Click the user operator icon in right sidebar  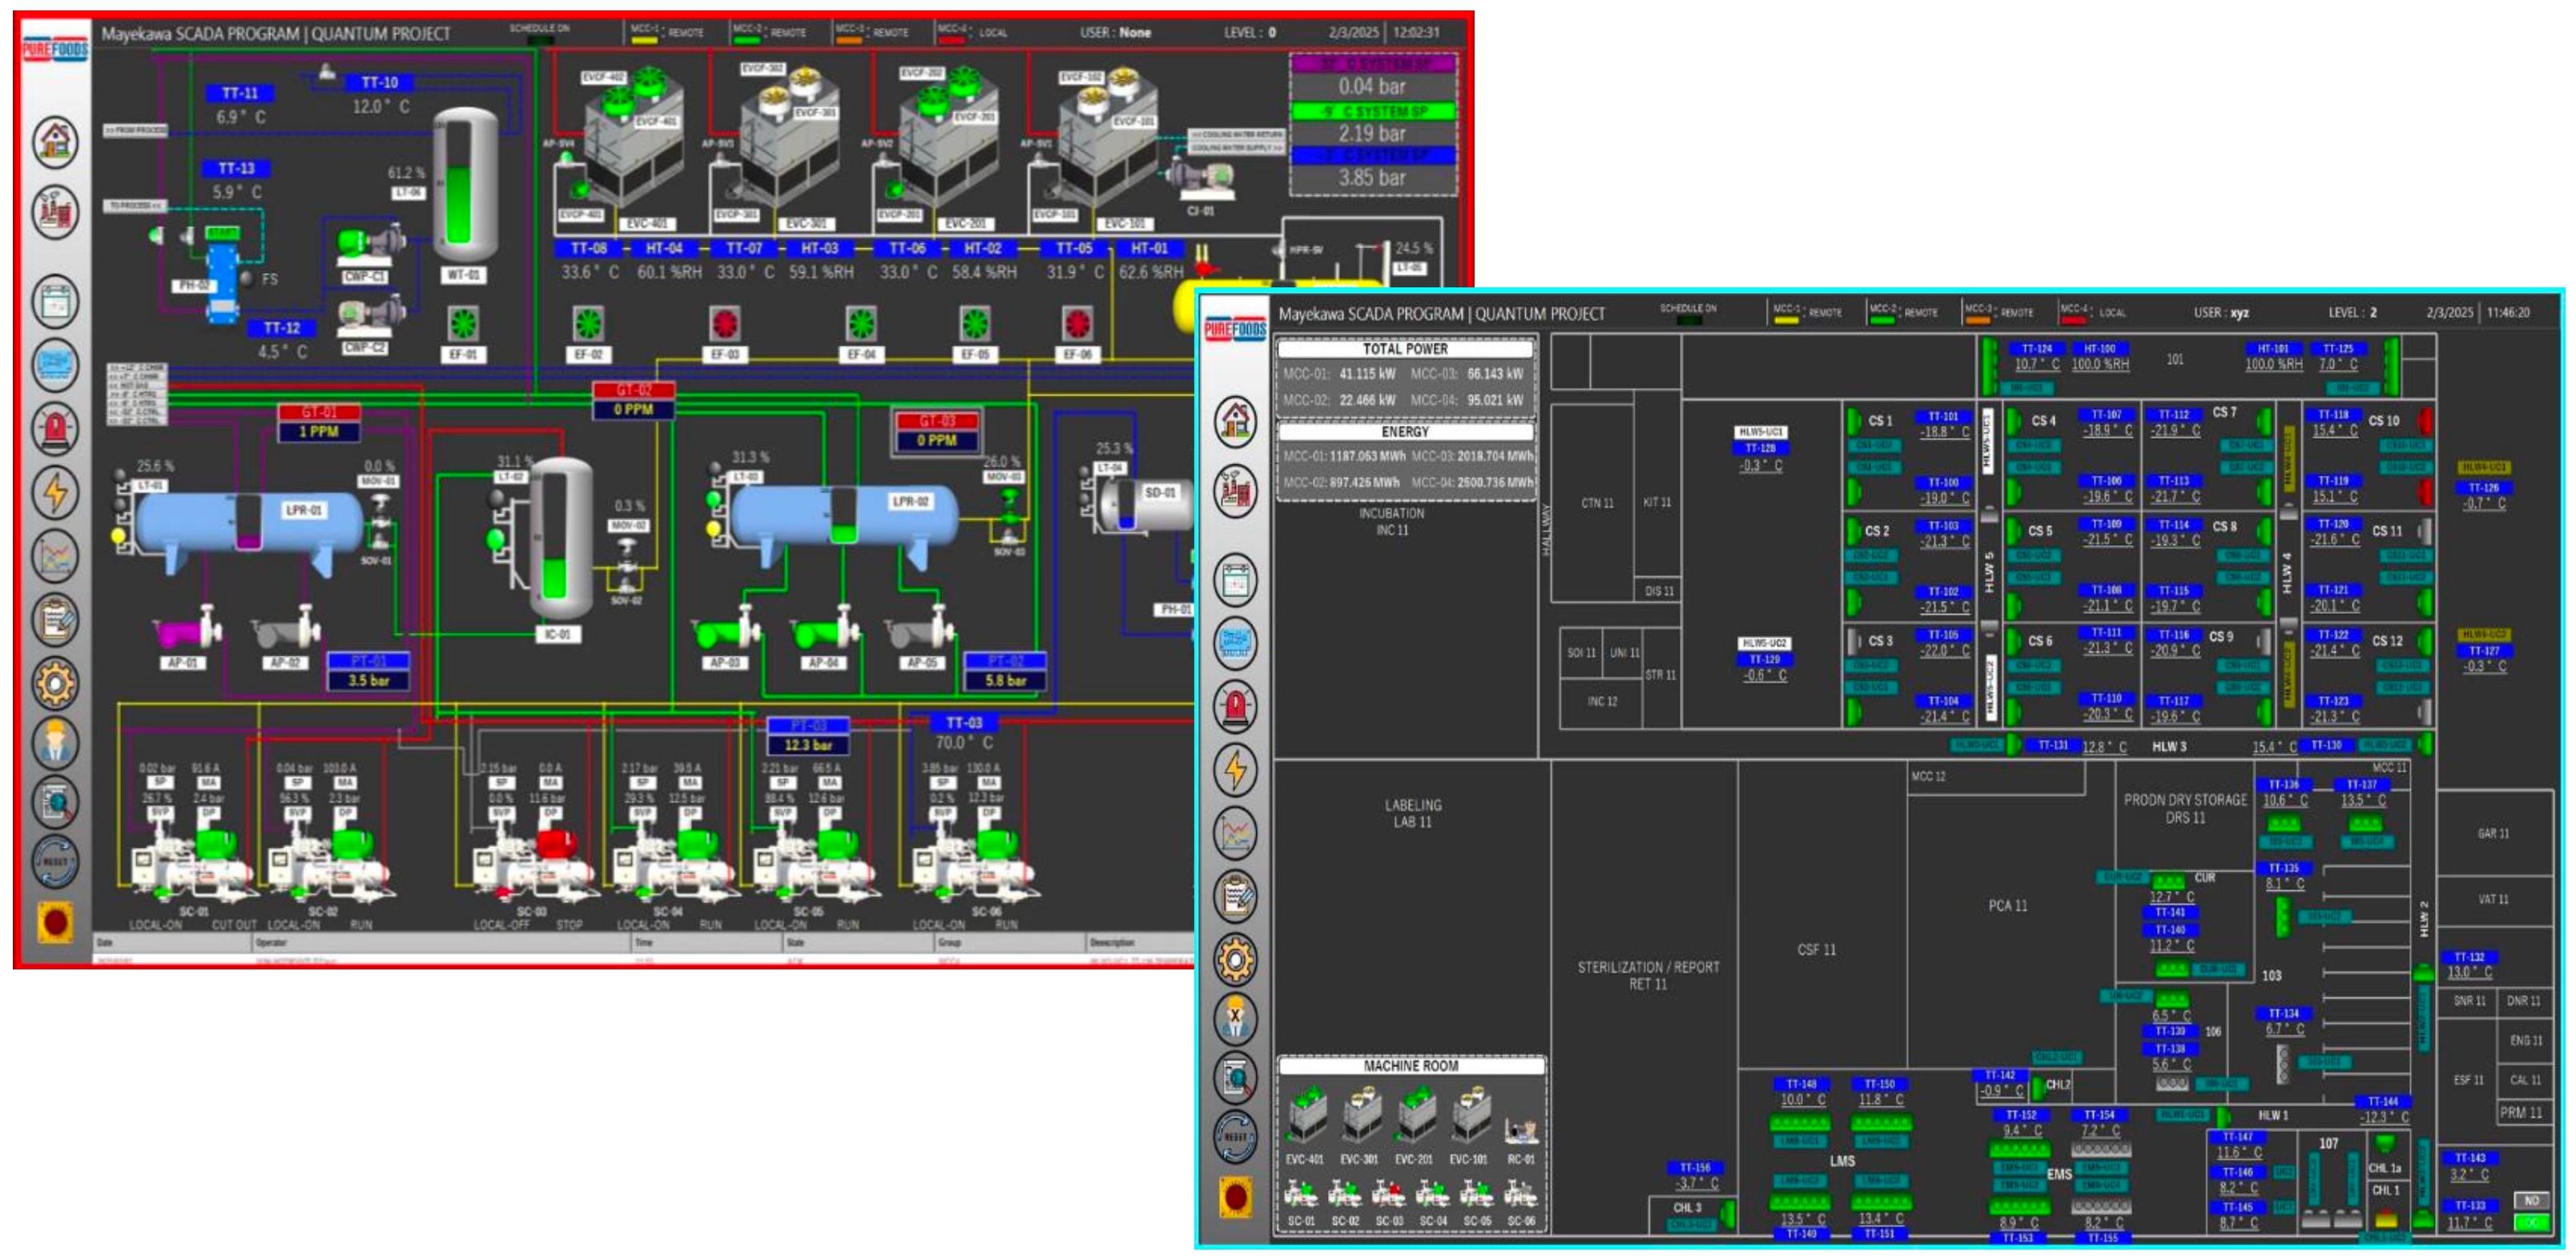(1235, 1018)
